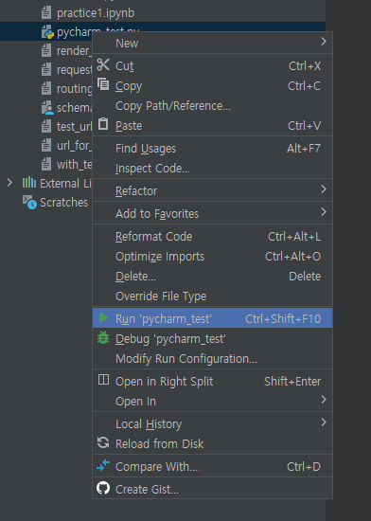Select the Scratches tree item

pyautogui.click(x=63, y=202)
